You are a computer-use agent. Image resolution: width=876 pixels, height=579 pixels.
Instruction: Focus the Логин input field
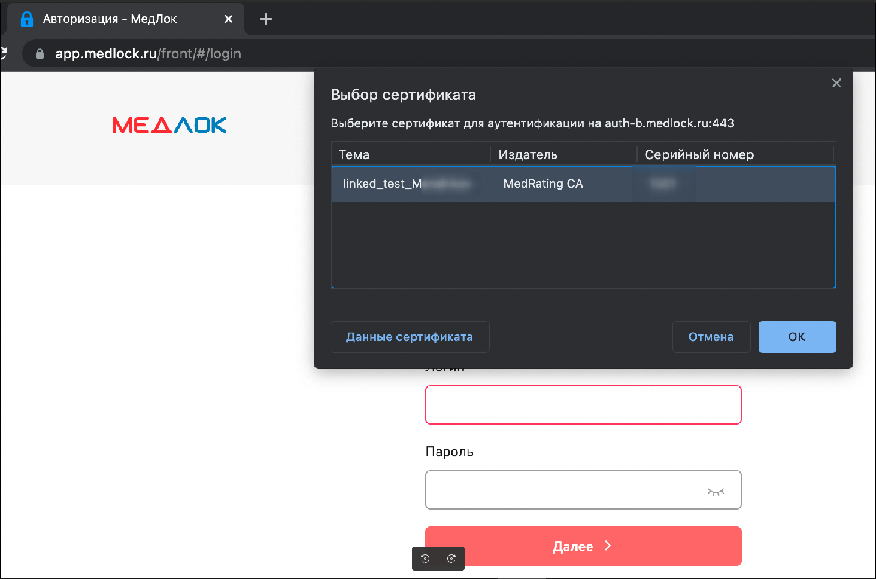583,405
